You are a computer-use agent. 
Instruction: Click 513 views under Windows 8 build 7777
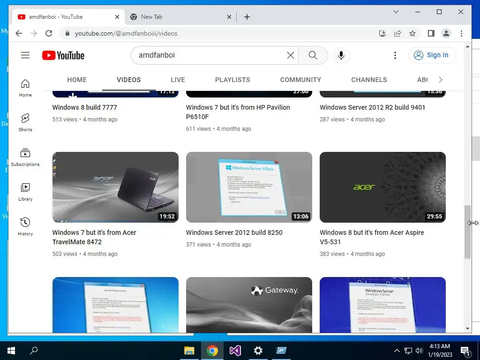[x=65, y=120]
